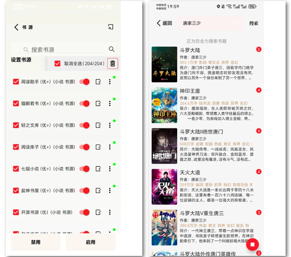Edit the 轻之文库 source
291x257 pixels.
[98, 125]
